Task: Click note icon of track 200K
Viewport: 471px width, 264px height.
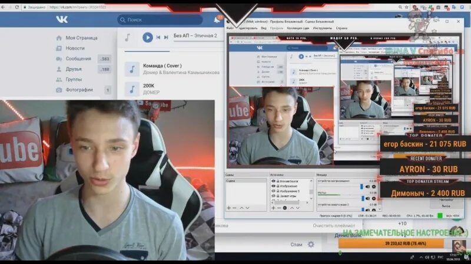Action: [132, 89]
